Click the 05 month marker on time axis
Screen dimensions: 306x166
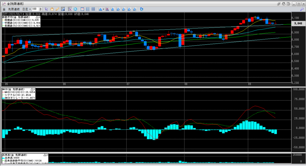click(x=7, y=84)
